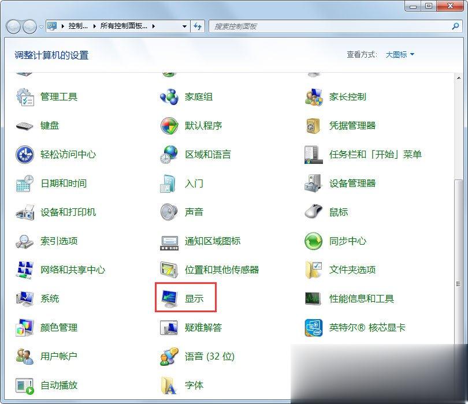Open the 设备管理器 icon

pyautogui.click(x=313, y=184)
